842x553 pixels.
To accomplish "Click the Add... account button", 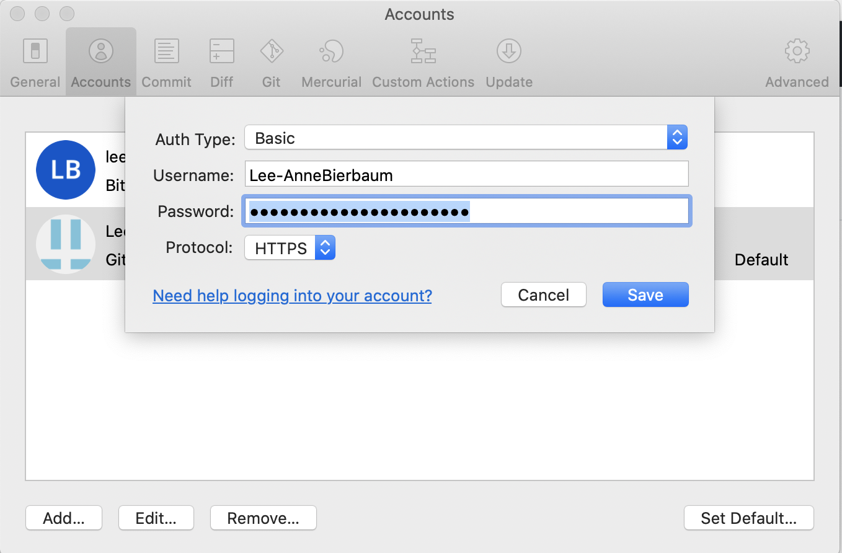I will (x=64, y=518).
